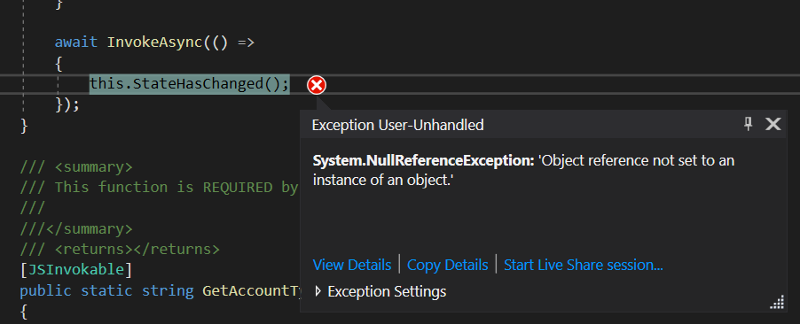Expand Exception Settings section

coord(318,291)
